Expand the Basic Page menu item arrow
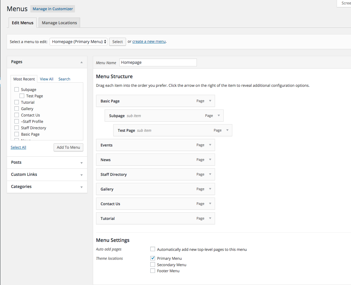 point(210,101)
